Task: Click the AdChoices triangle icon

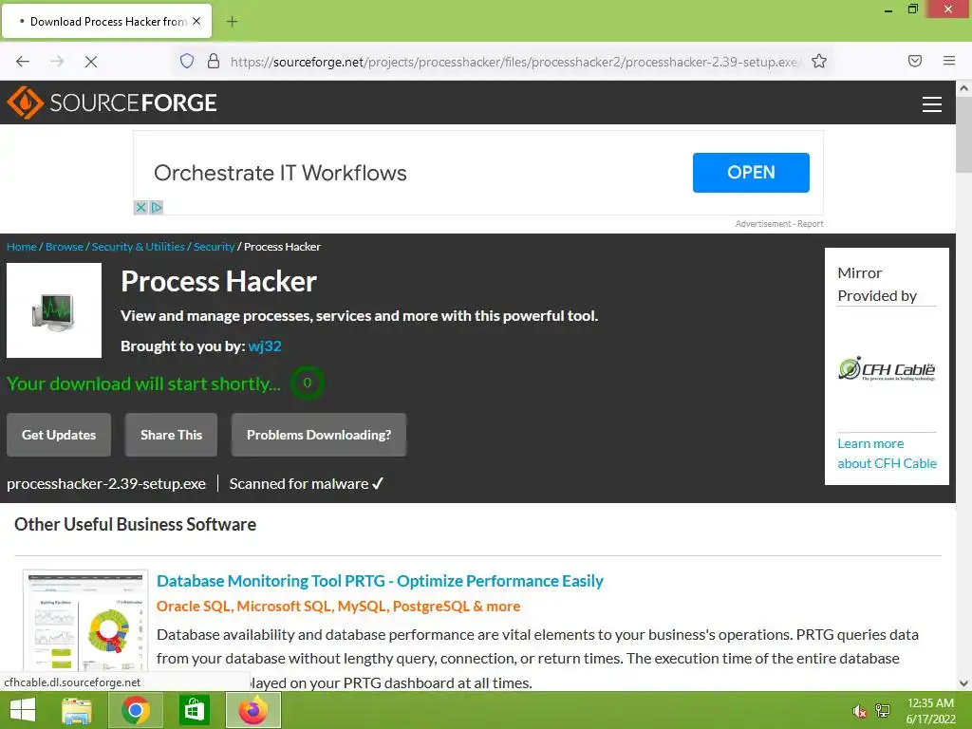Action: click(157, 208)
